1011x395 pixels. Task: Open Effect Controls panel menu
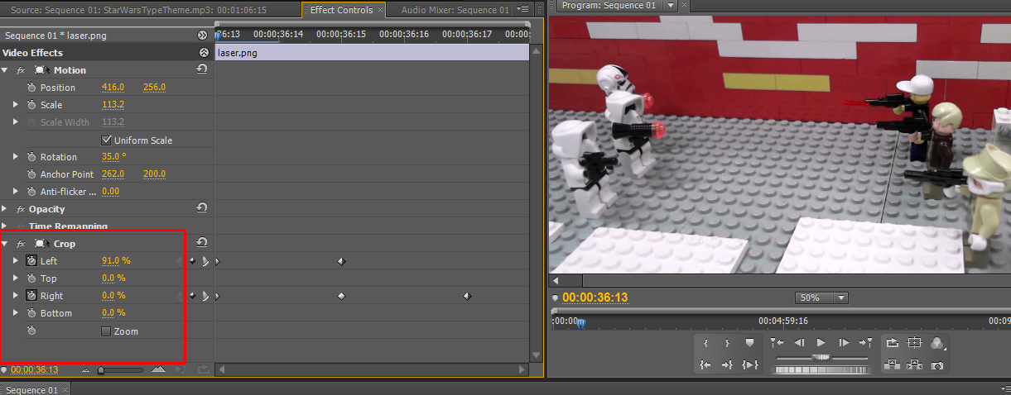pos(524,10)
